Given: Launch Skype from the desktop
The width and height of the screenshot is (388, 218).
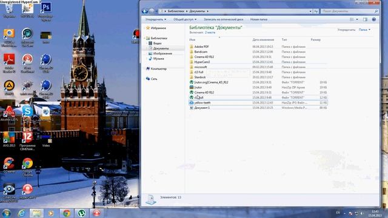Looking at the screenshot, I should click(x=27, y=114).
